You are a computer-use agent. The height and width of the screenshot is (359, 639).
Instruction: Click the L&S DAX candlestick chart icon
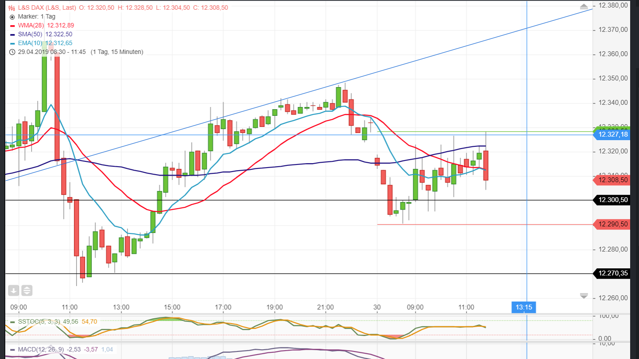coord(11,8)
